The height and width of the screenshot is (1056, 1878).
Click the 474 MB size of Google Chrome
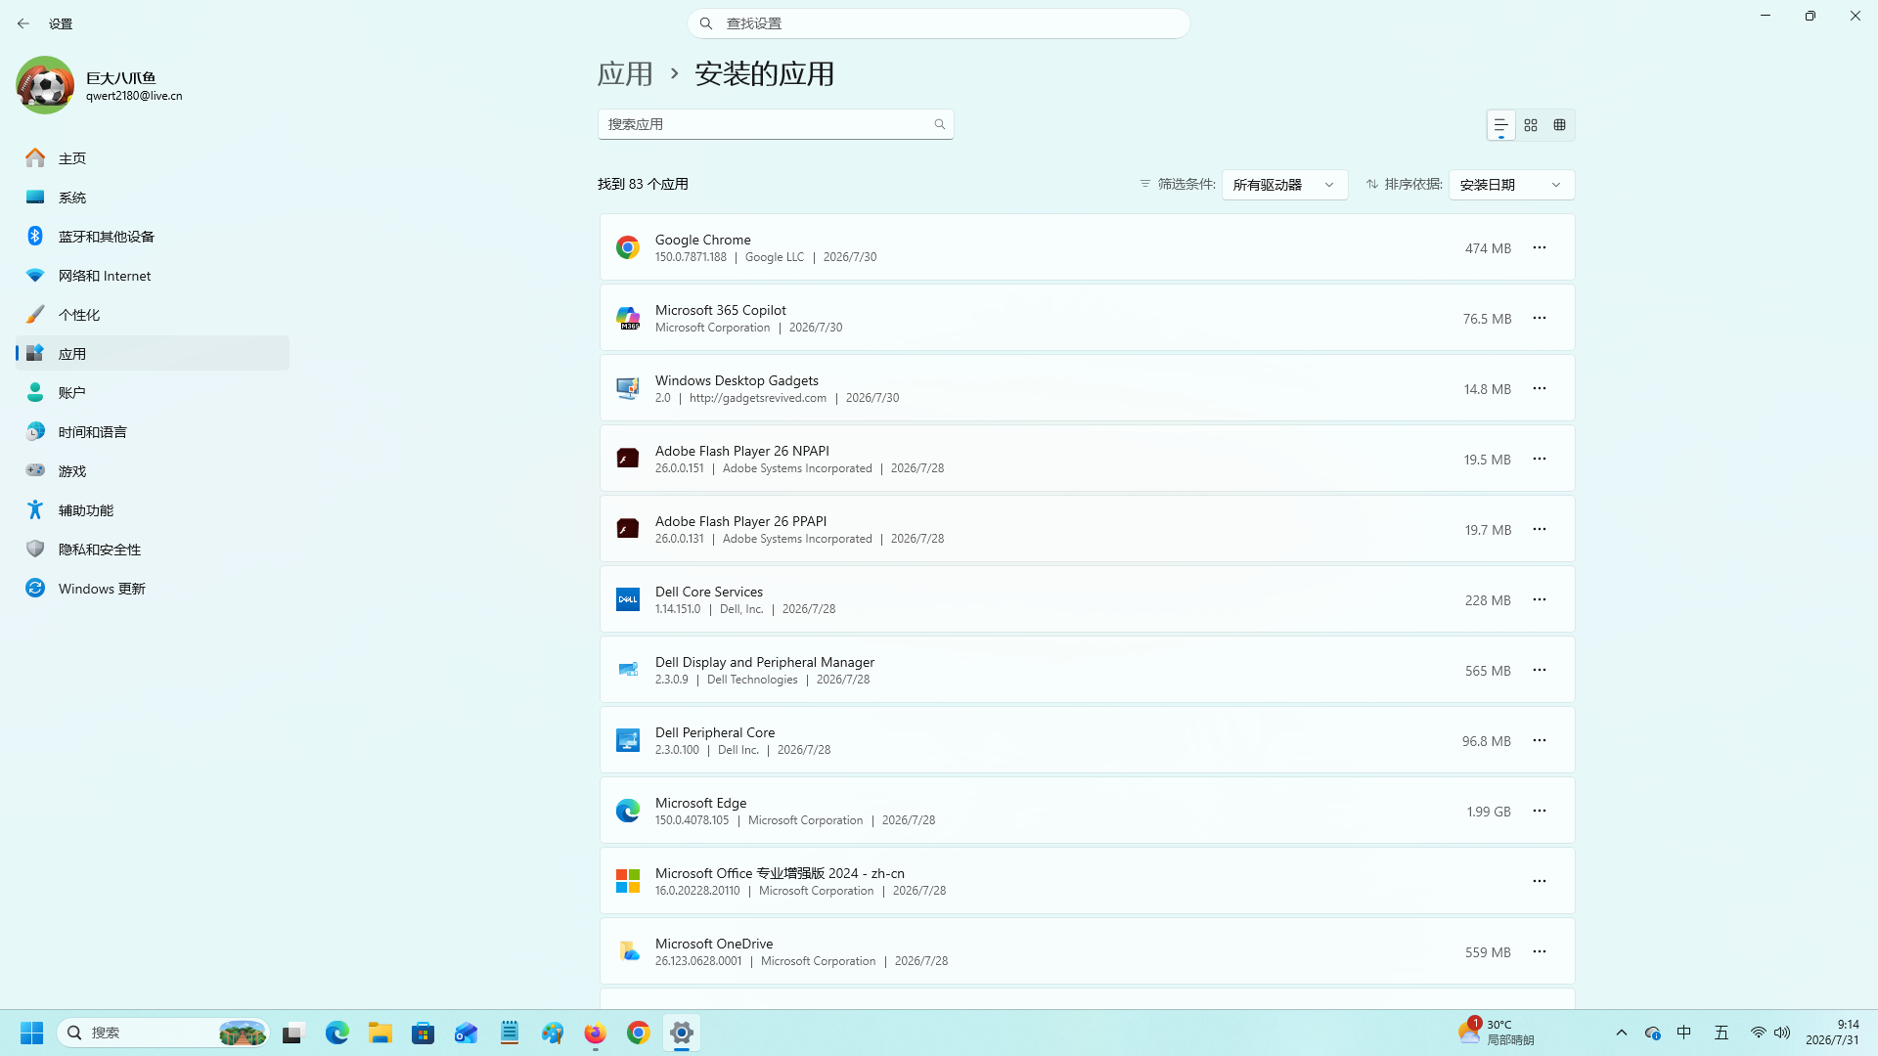click(x=1488, y=248)
